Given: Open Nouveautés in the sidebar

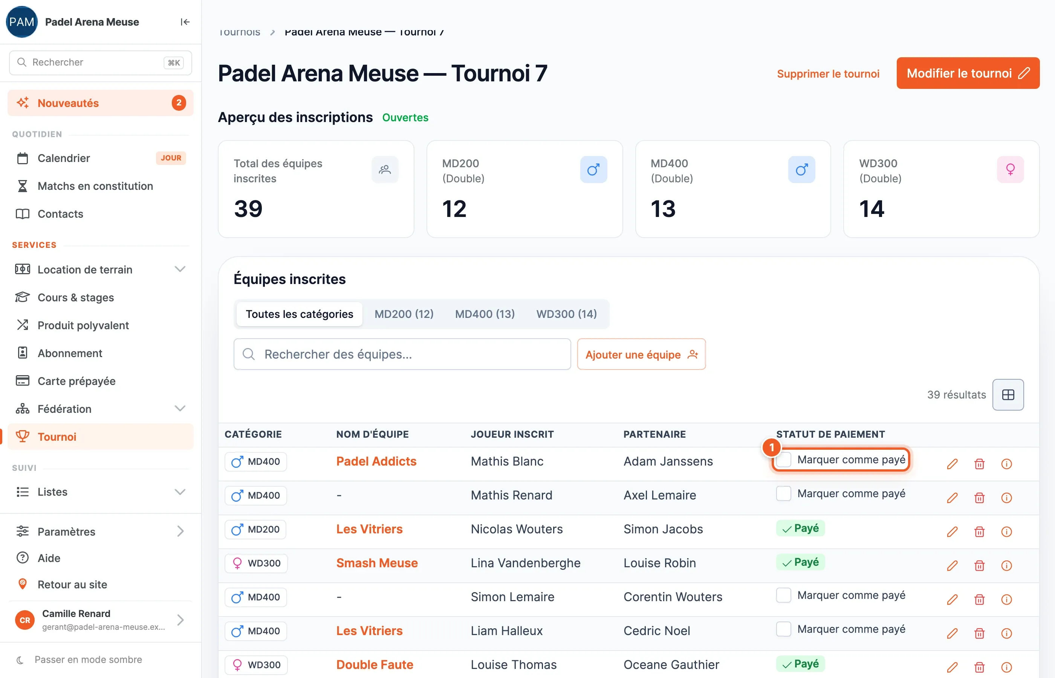Looking at the screenshot, I should 100,103.
